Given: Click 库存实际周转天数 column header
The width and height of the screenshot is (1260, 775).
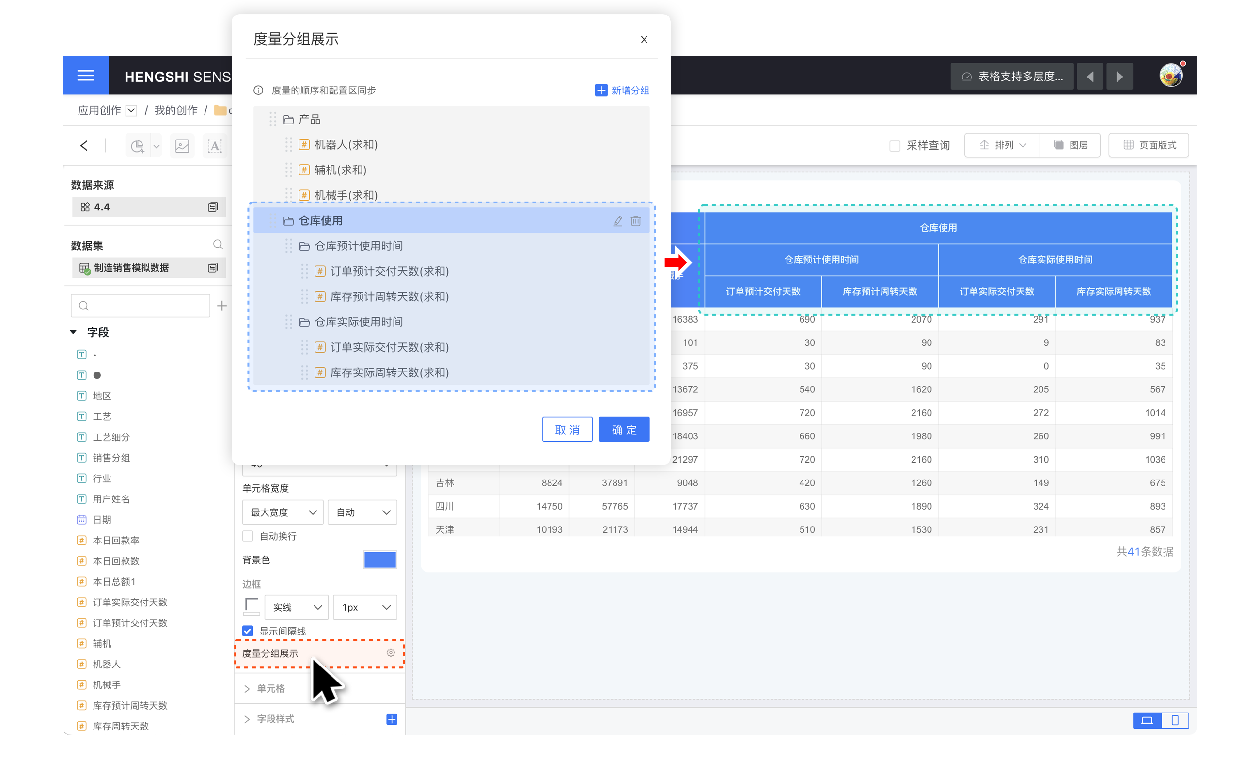Looking at the screenshot, I should point(1113,291).
